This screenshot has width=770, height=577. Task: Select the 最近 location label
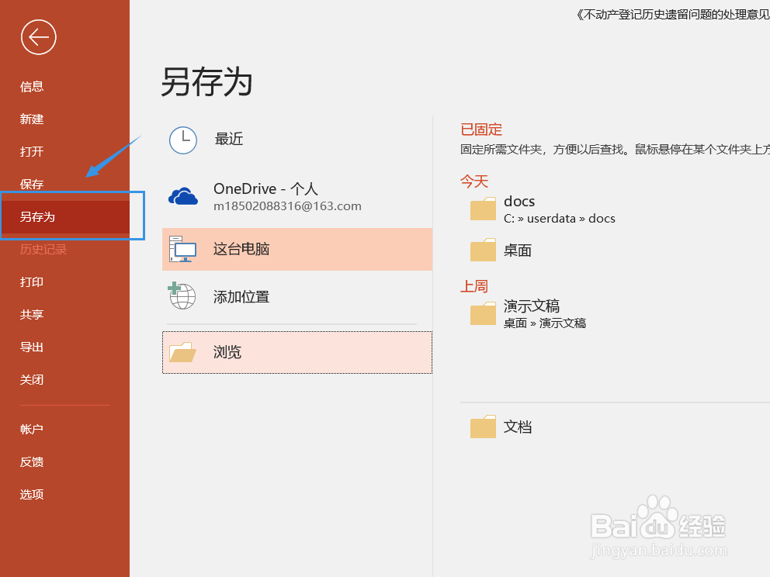pos(229,139)
